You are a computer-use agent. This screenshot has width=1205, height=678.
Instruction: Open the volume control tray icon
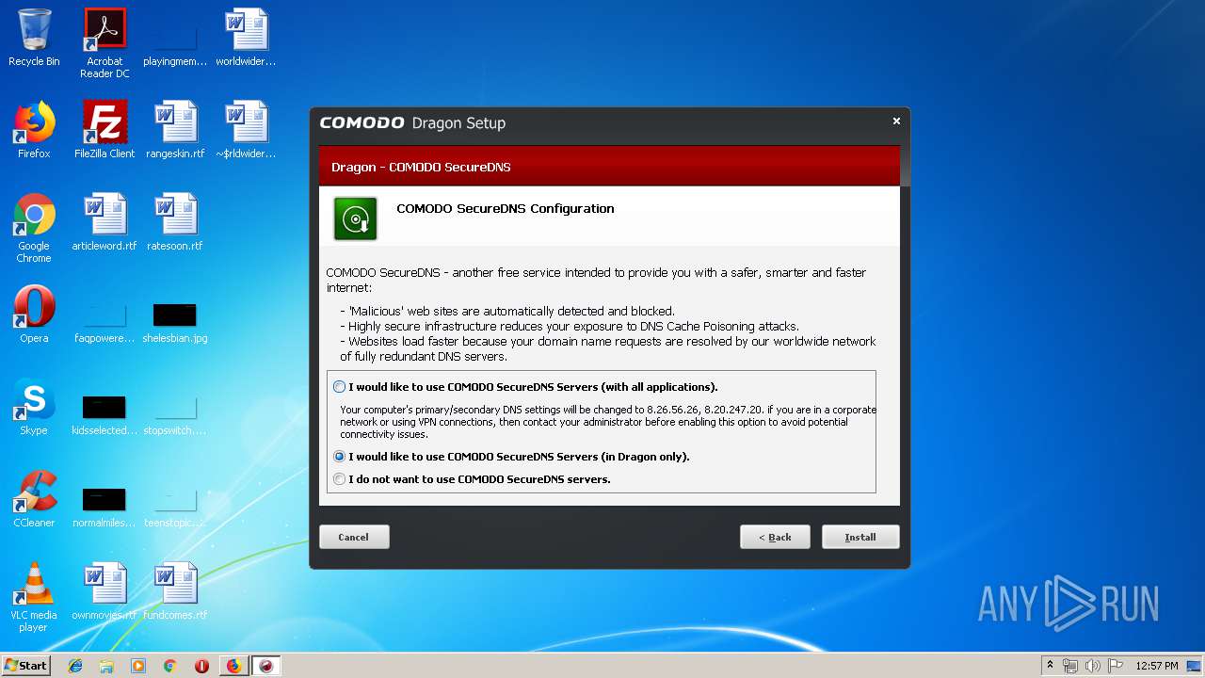click(1092, 666)
